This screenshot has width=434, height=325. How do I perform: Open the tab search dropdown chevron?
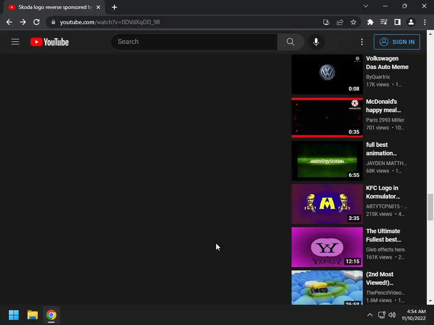pos(366,6)
